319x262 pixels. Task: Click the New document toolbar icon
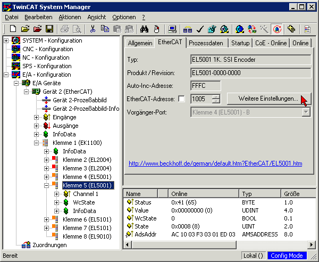(x=13, y=29)
